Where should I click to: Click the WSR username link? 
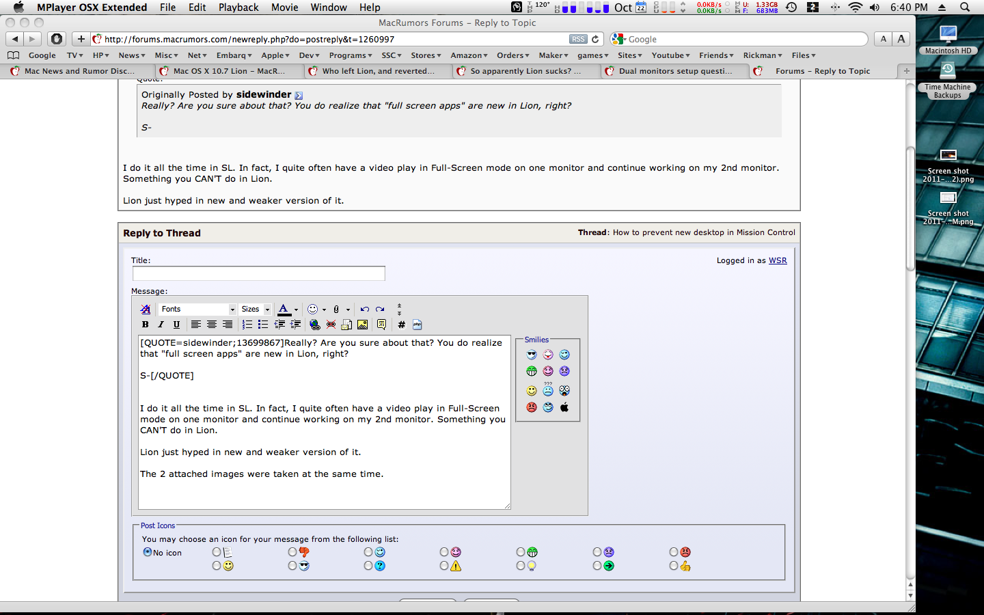(x=778, y=260)
